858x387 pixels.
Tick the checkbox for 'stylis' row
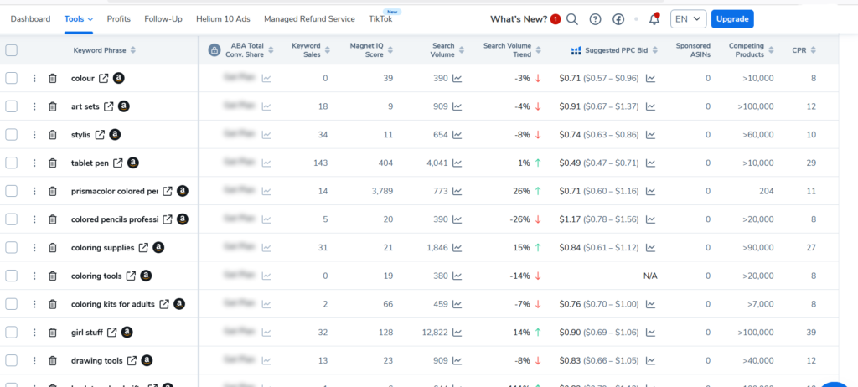(x=12, y=135)
